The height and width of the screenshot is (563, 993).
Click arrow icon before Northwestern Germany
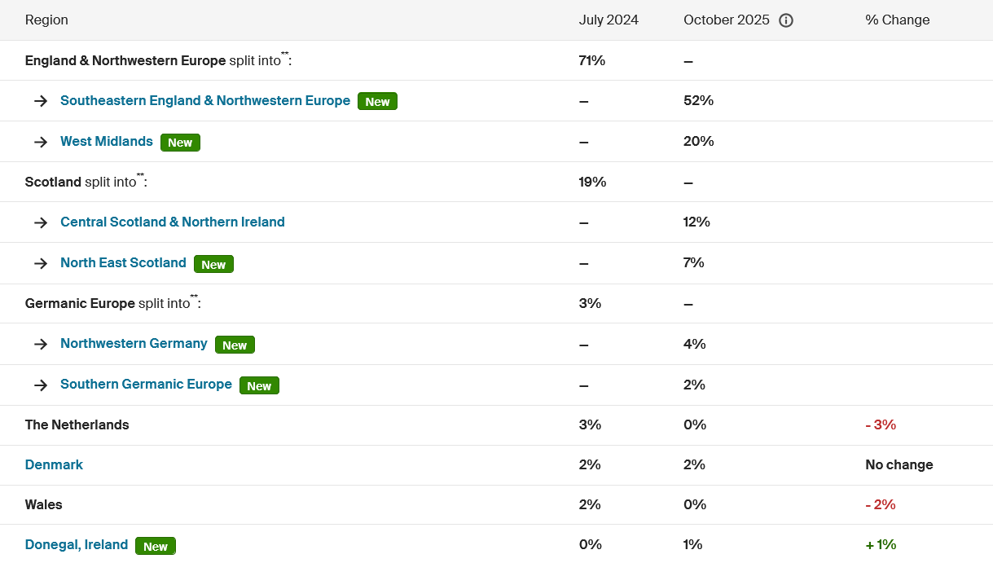click(41, 344)
